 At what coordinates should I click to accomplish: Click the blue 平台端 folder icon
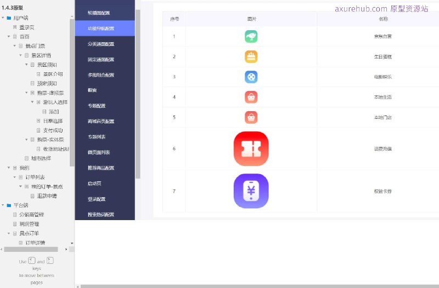9,205
